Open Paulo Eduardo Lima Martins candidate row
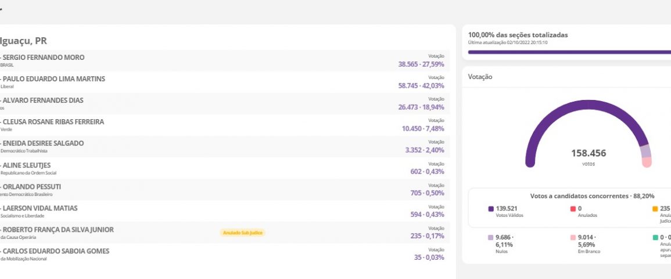The height and width of the screenshot is (279, 671). (x=224, y=83)
